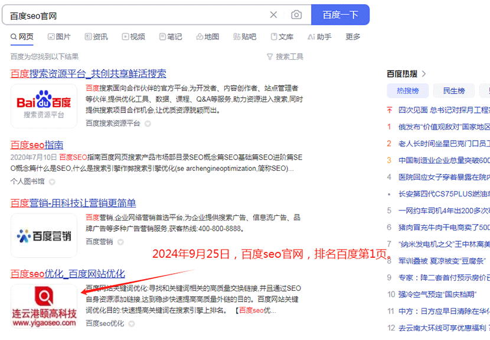Screen dimensions: 490x340
Task: Click the 百度营销 source label
Action: point(99,242)
